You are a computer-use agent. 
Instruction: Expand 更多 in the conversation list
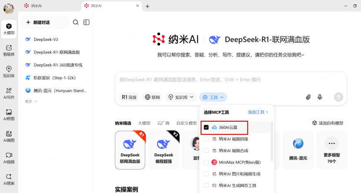[30, 101]
